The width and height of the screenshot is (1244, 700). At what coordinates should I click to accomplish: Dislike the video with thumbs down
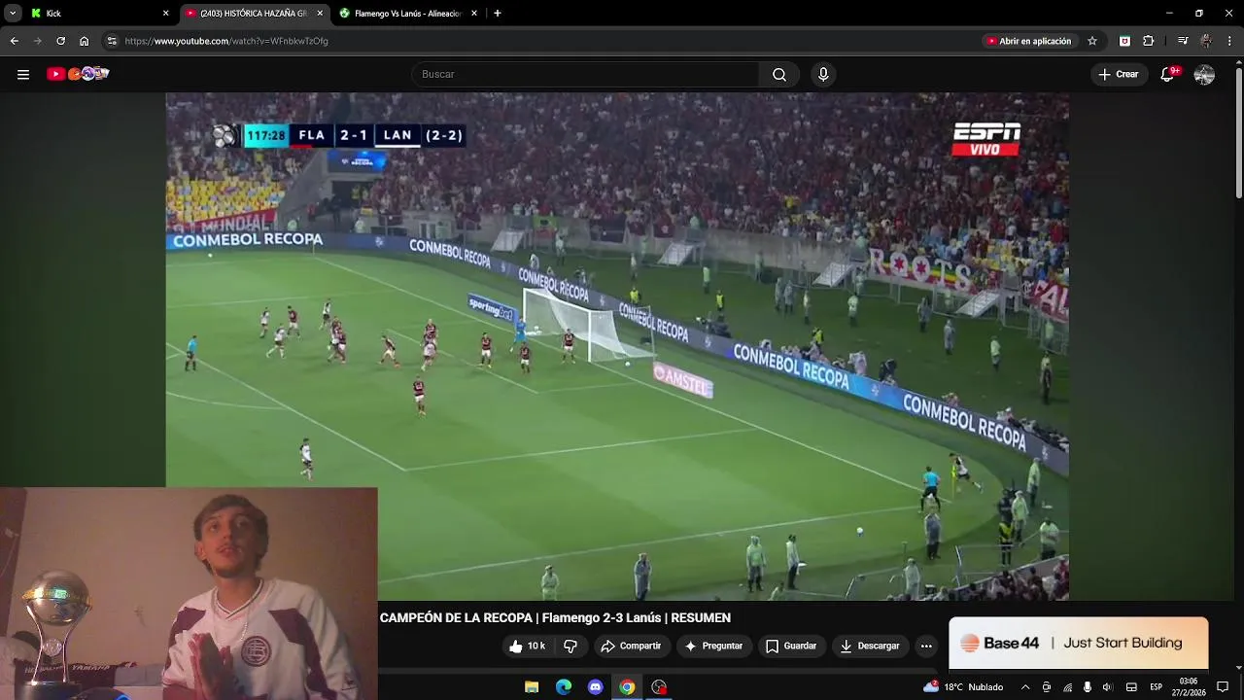[570, 646]
